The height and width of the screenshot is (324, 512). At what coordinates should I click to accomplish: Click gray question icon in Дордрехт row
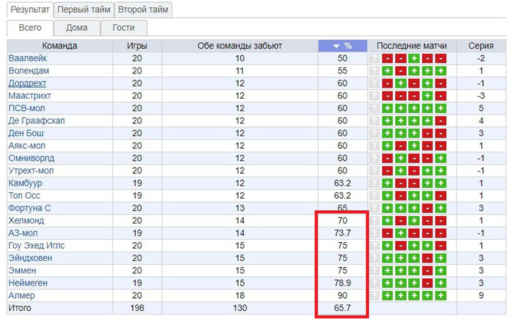pyautogui.click(x=375, y=83)
